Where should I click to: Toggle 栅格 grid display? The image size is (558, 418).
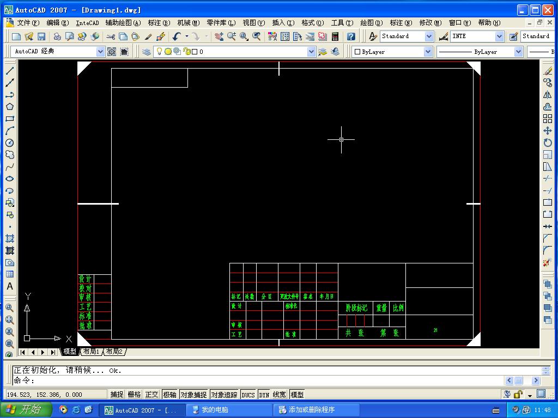pos(134,395)
